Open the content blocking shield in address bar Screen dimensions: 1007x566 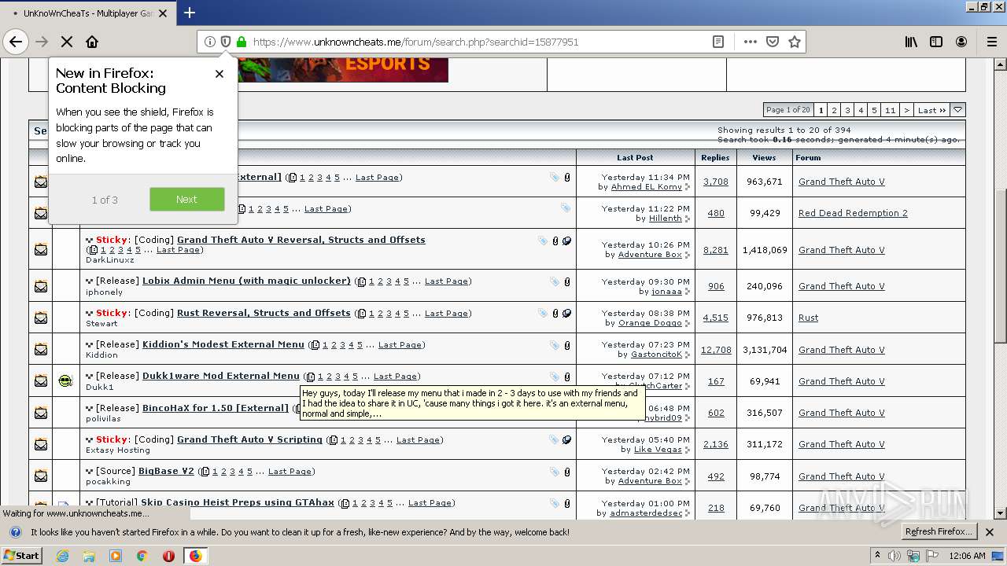(x=226, y=42)
